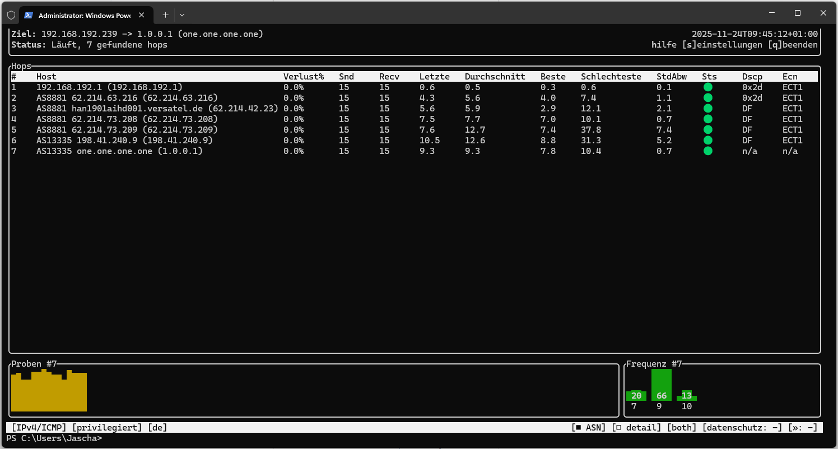Click the [IPv4/ICMP] status bar entry

point(39,428)
